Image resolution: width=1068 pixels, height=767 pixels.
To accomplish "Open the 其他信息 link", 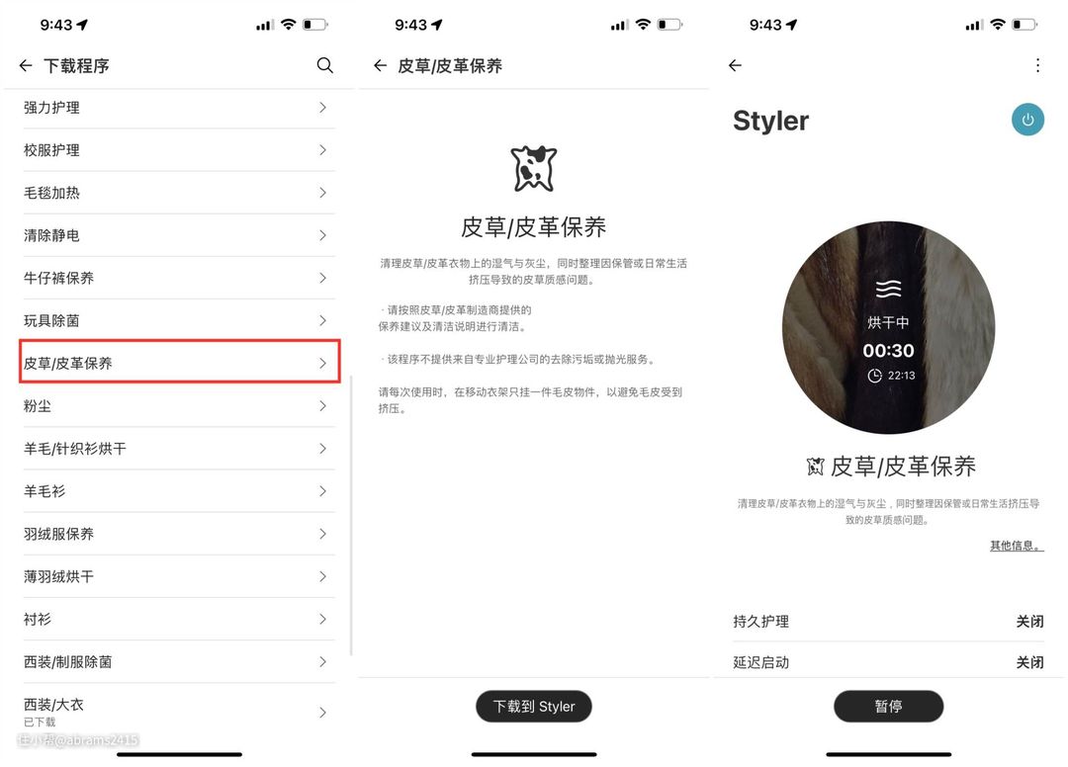I will click(1017, 546).
